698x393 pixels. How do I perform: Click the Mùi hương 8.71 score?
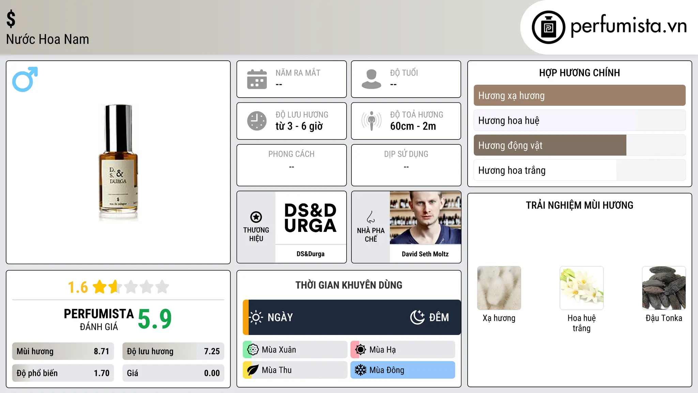[x=63, y=351]
